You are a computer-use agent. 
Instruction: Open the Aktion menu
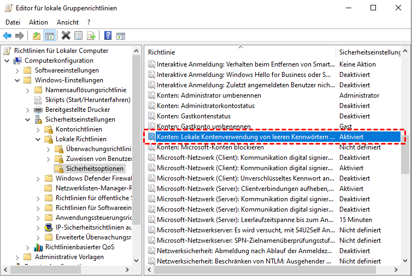tap(38, 22)
